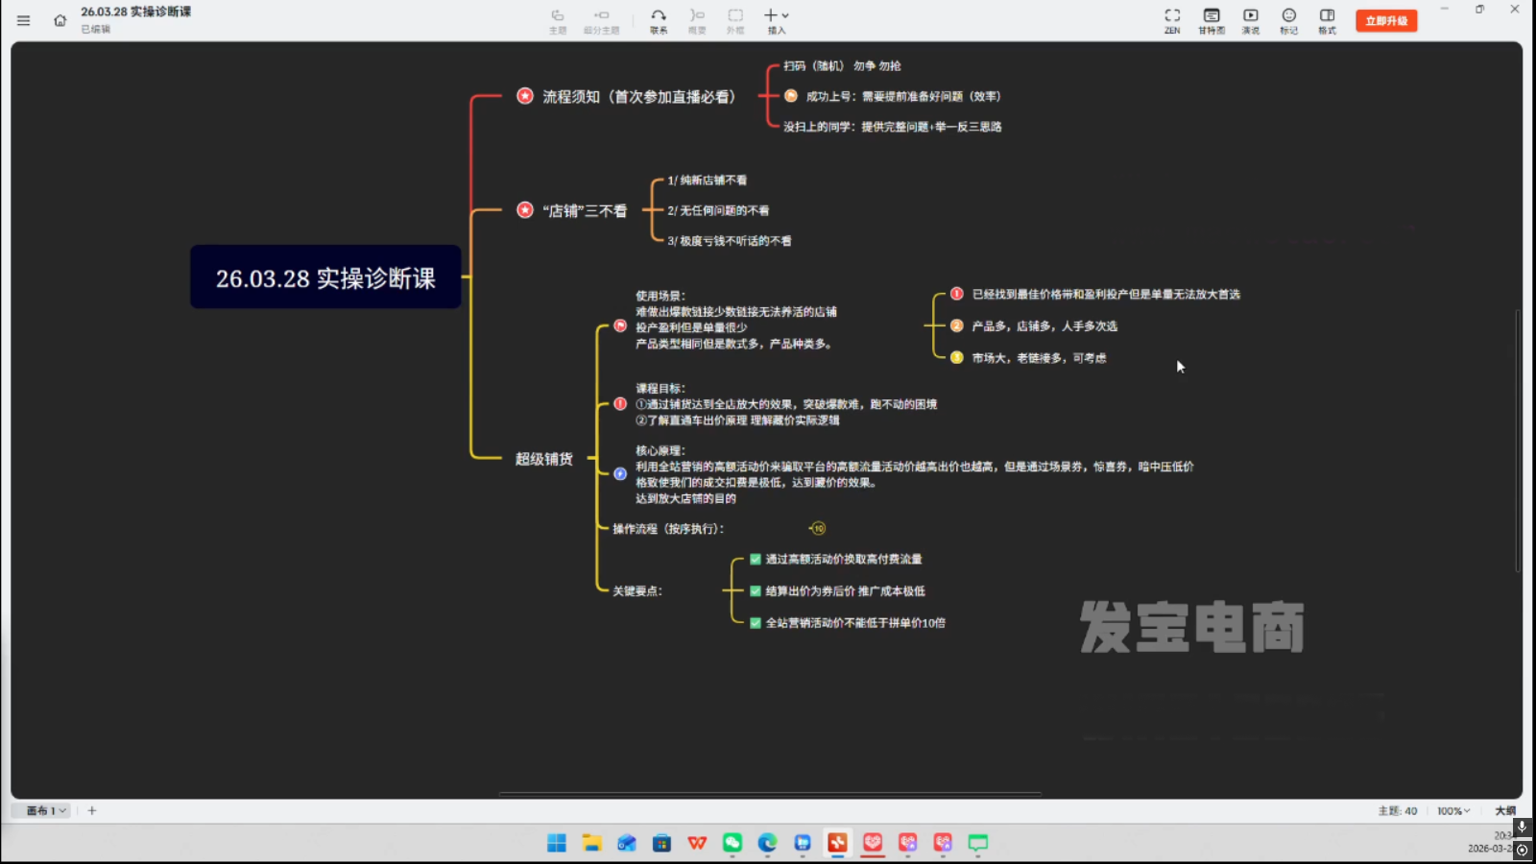Open the 甘特图 Gantt chart view

pos(1212,20)
